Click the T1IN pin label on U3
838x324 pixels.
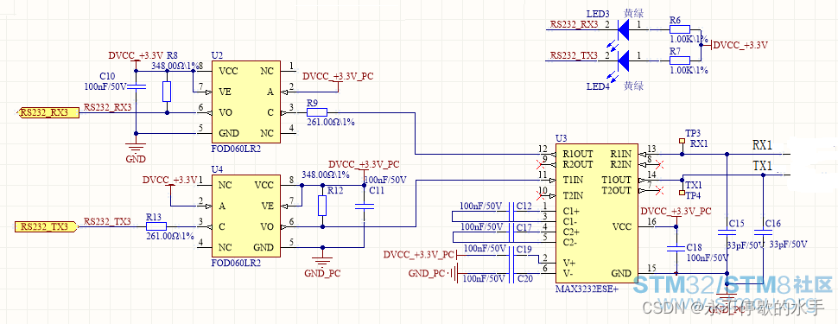(574, 180)
